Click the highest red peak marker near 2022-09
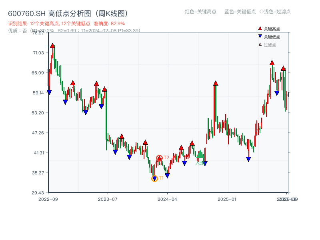The height and width of the screenshot is (240, 320). [52, 45]
